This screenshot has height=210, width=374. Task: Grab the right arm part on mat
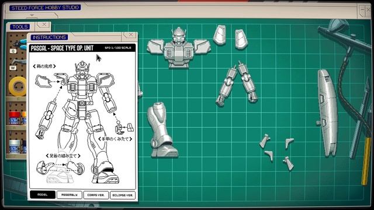(x=248, y=82)
